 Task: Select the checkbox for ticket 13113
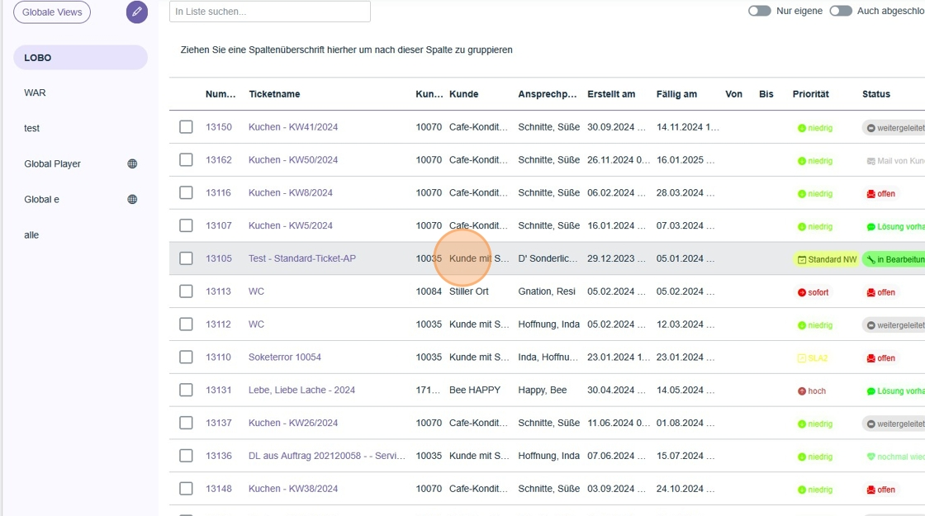(x=186, y=291)
